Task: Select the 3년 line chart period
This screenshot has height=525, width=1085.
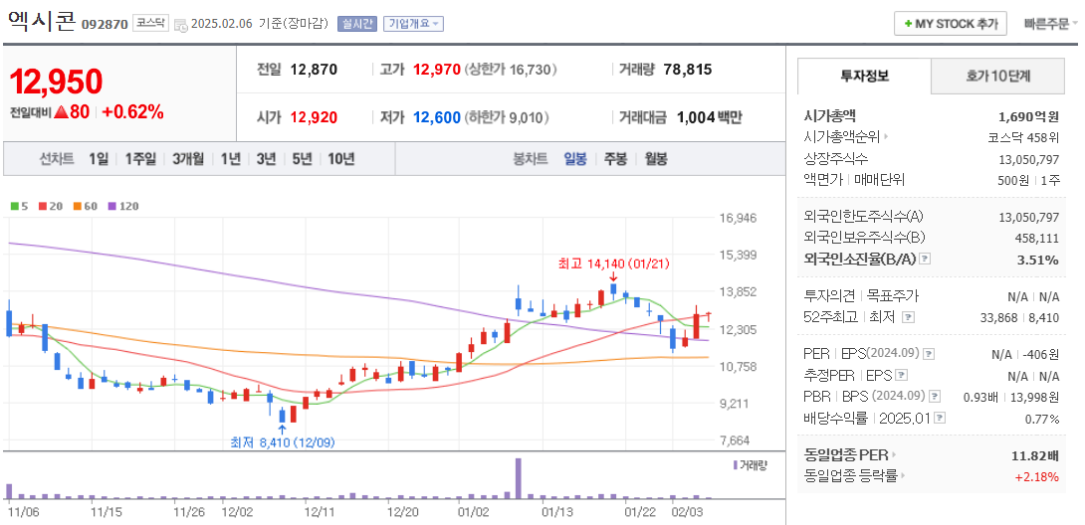Action: tap(266, 159)
